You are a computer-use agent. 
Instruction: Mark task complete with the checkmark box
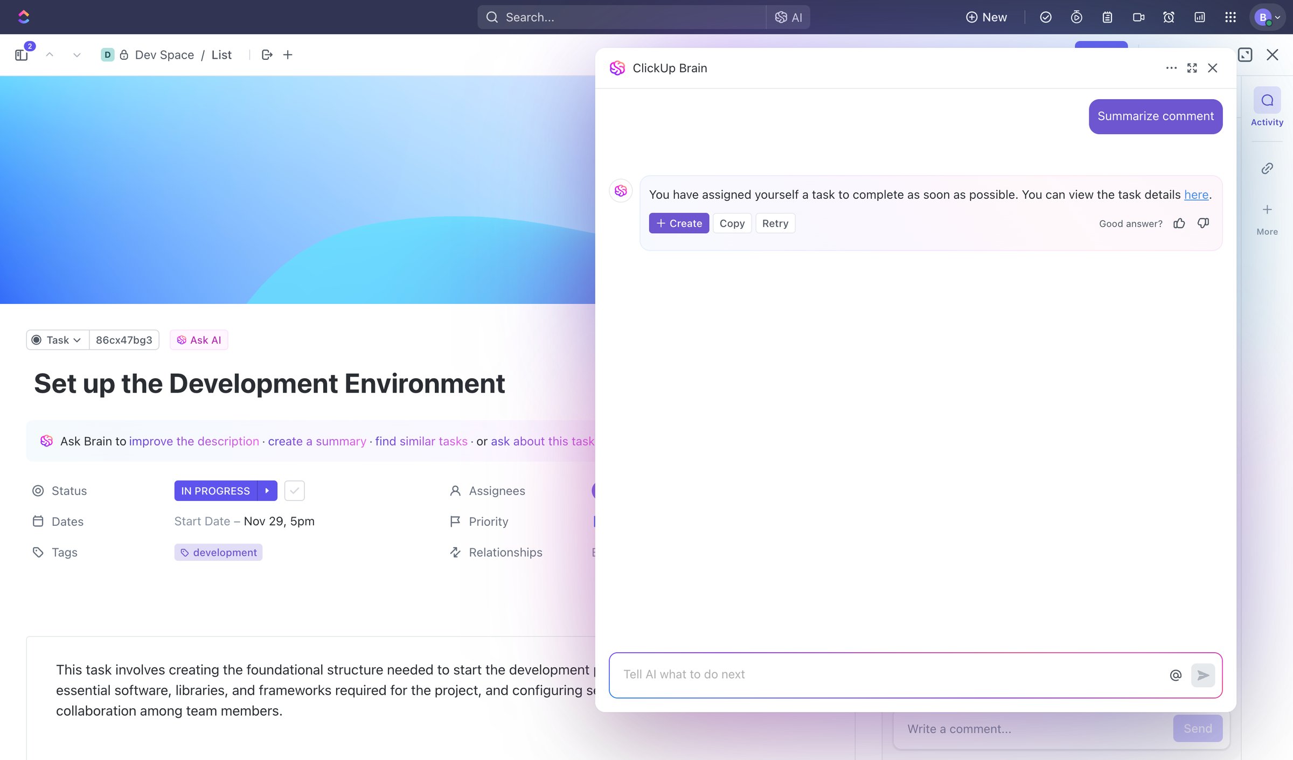(x=294, y=491)
